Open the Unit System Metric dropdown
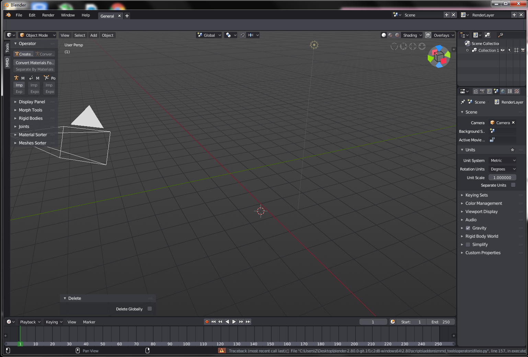The image size is (528, 357). point(503,160)
